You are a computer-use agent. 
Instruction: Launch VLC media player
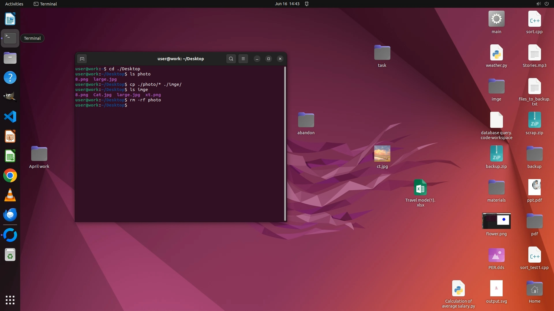(10, 195)
